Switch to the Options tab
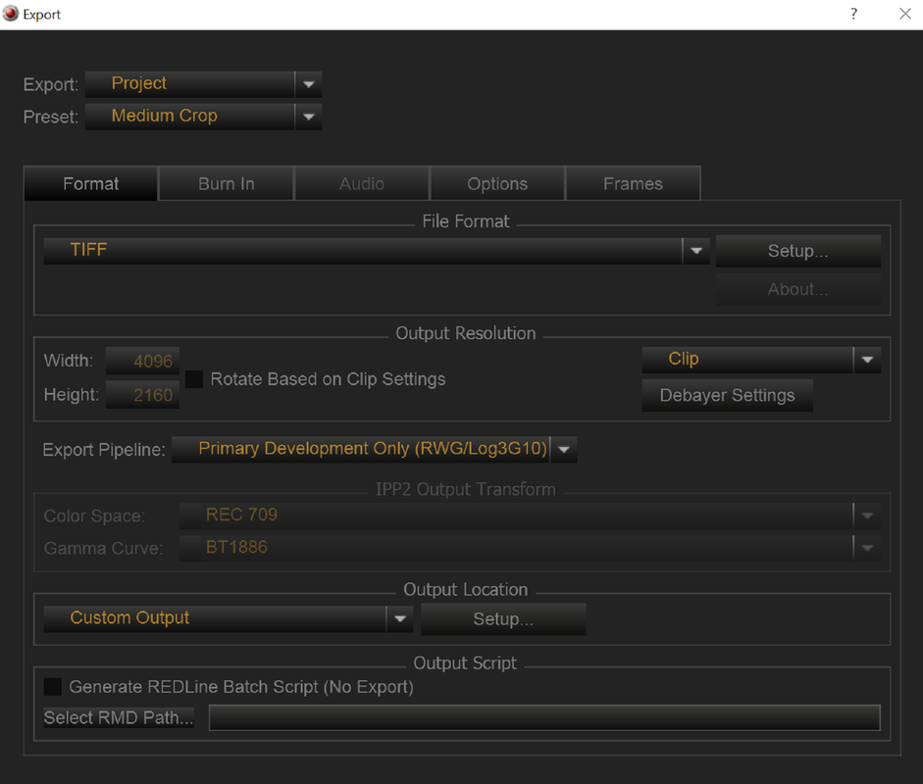This screenshot has height=784, width=923. click(x=497, y=183)
